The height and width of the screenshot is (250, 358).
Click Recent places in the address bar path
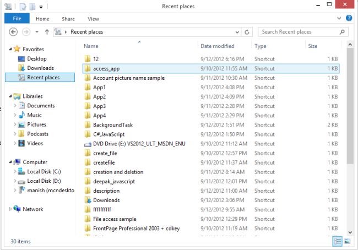coord(87,32)
